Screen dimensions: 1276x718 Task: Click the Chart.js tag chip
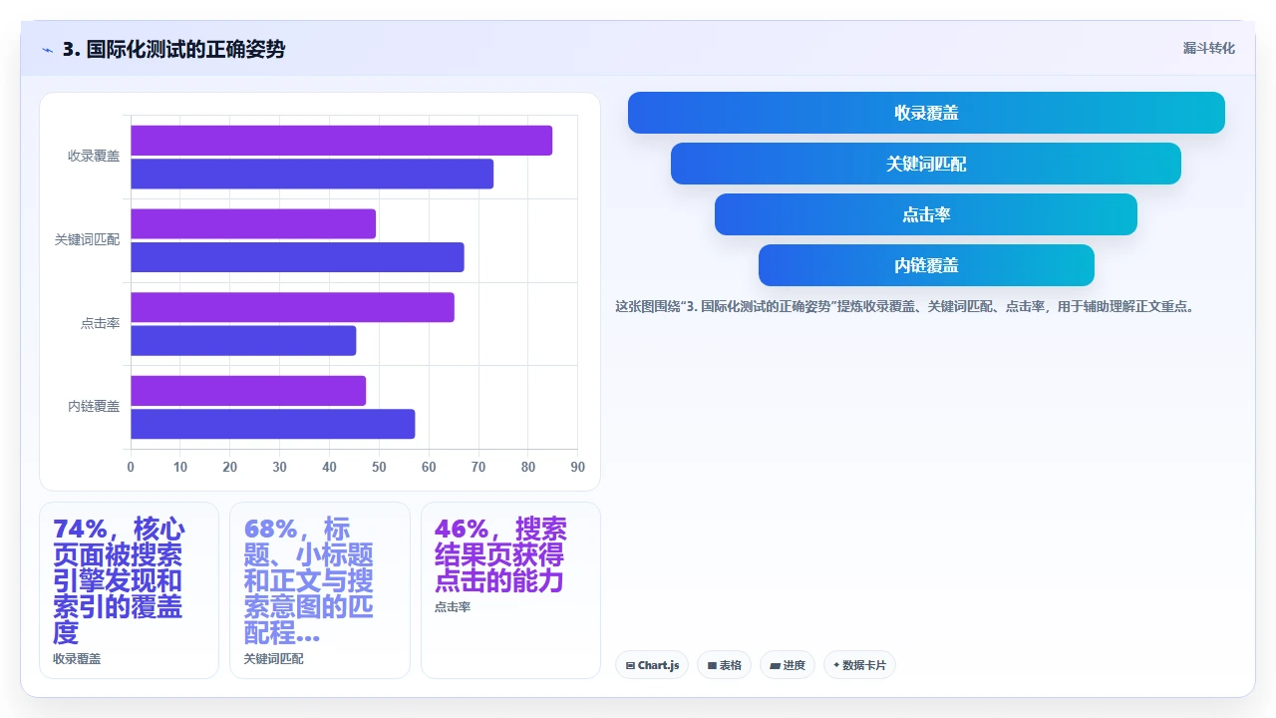653,665
